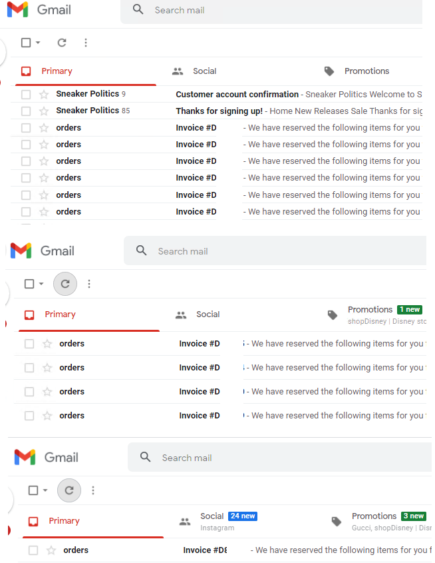Image resolution: width=435 pixels, height=563 pixels.
Task: Refresh the inbox in the top Gmail screenshot
Action: point(62,43)
